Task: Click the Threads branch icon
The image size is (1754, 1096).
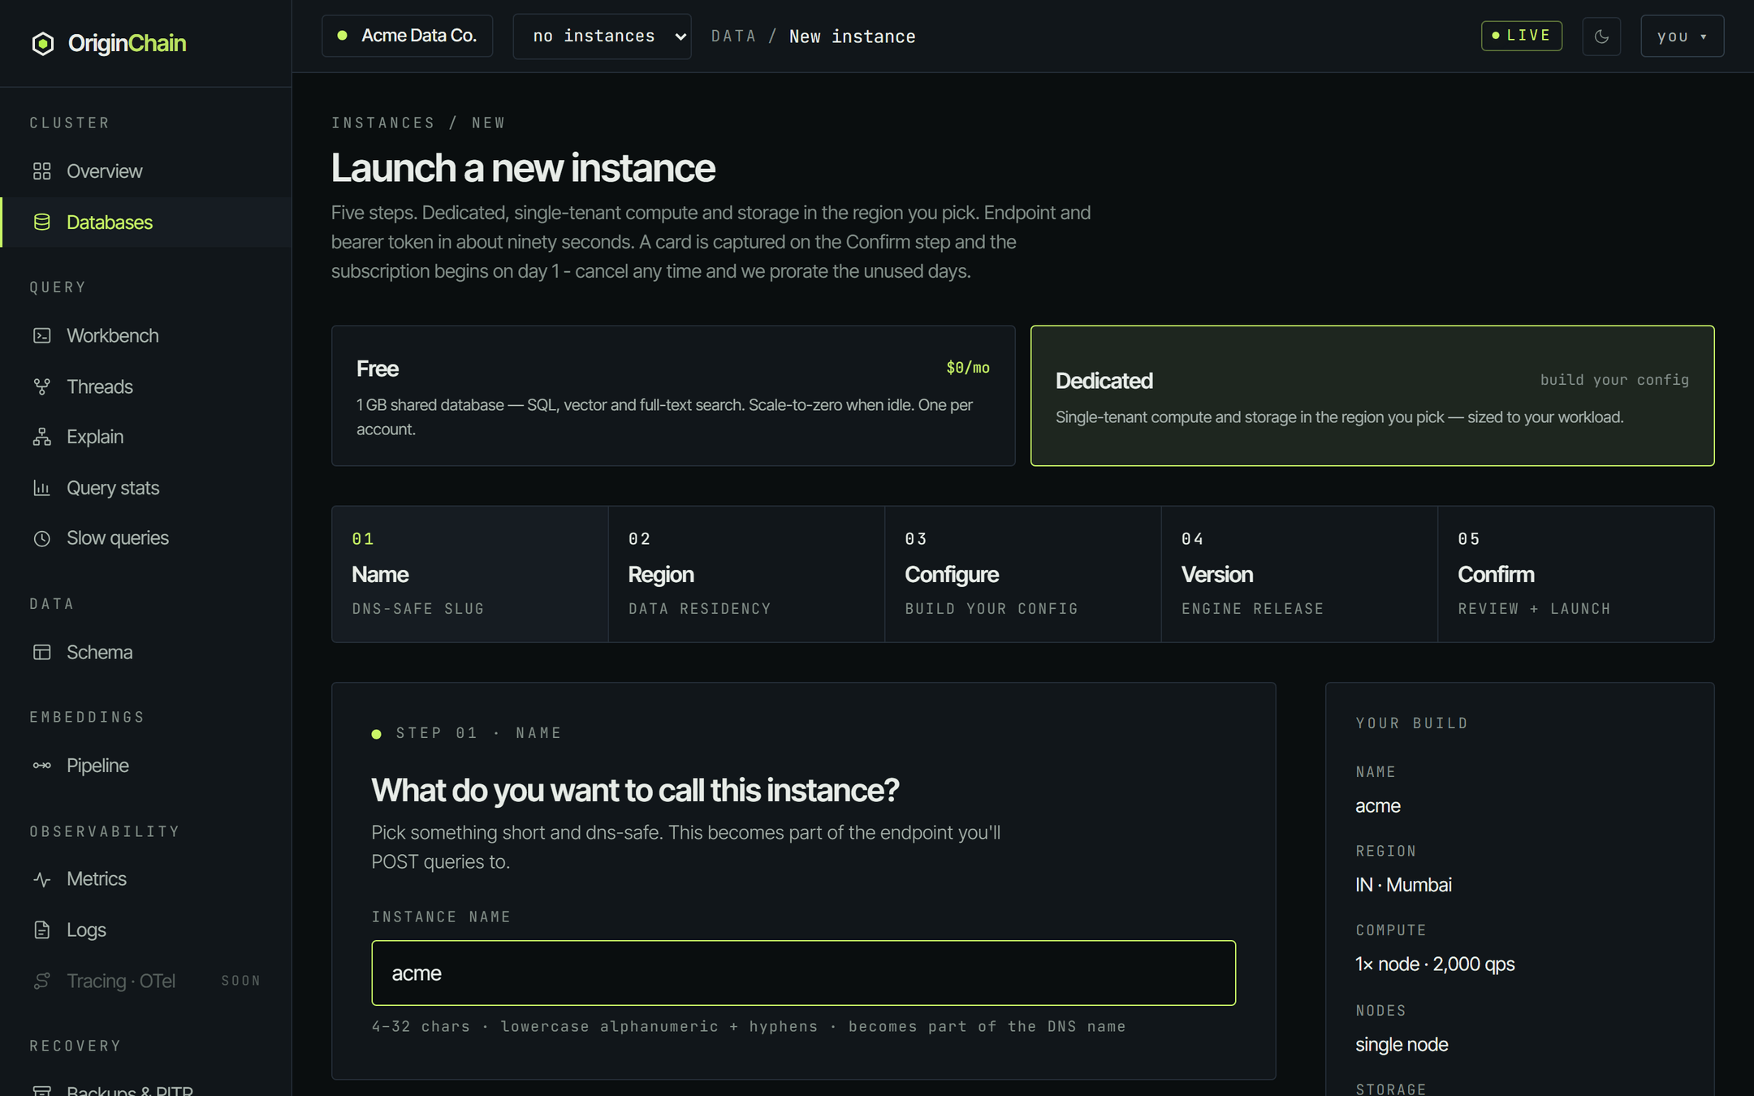Action: pos(42,386)
